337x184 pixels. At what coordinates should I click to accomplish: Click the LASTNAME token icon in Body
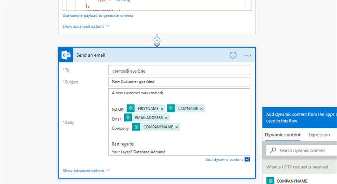pyautogui.click(x=171, y=108)
